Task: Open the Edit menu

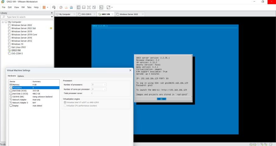Action: 10,7
